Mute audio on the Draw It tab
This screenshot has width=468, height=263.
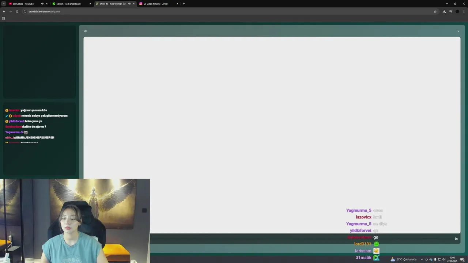click(x=129, y=4)
